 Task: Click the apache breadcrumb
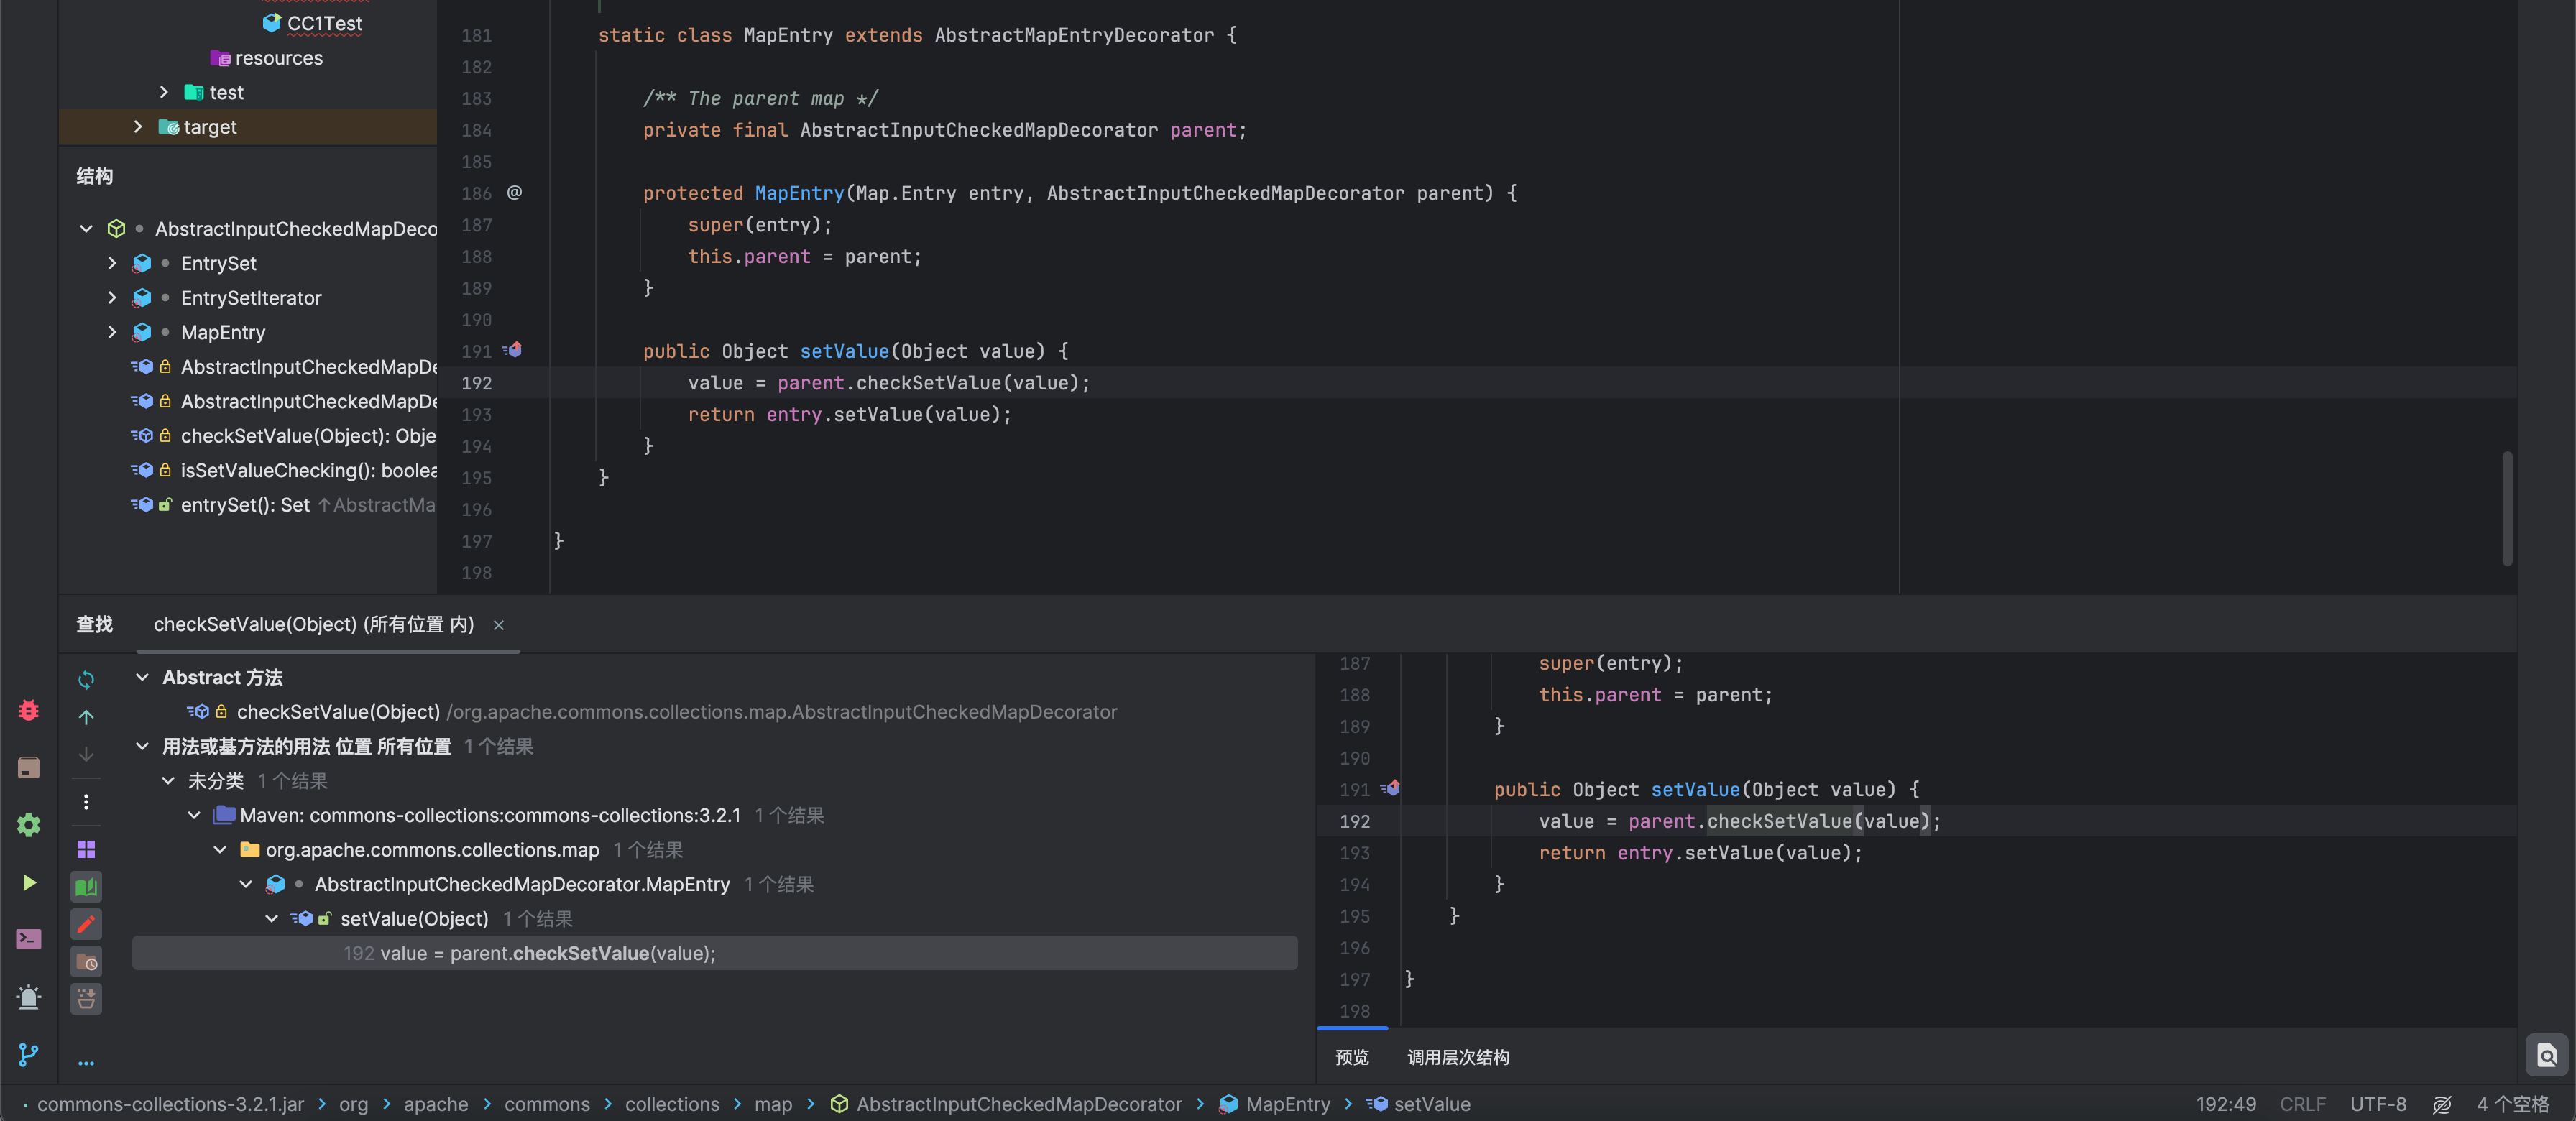[x=435, y=1104]
